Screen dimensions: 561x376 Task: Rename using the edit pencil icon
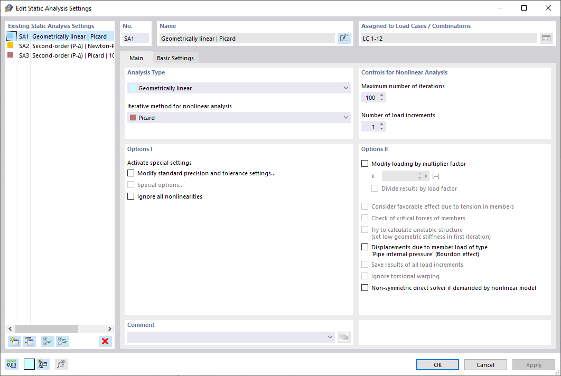point(344,38)
